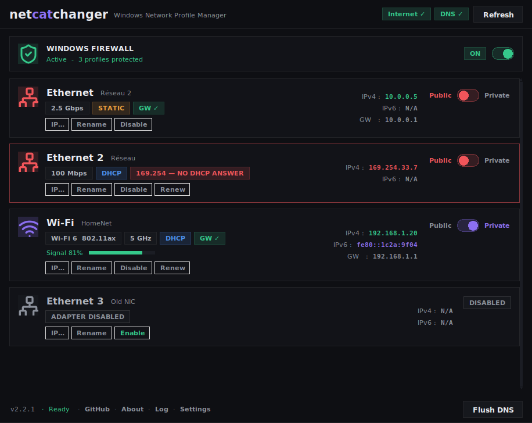Click IPv4 address 192.168.1.20

393,233
